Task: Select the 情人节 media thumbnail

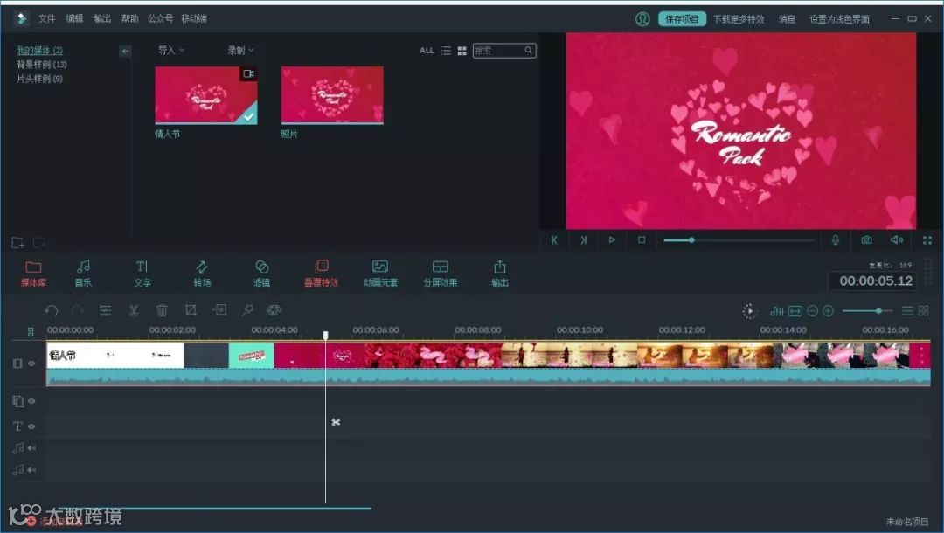Action: click(x=205, y=96)
